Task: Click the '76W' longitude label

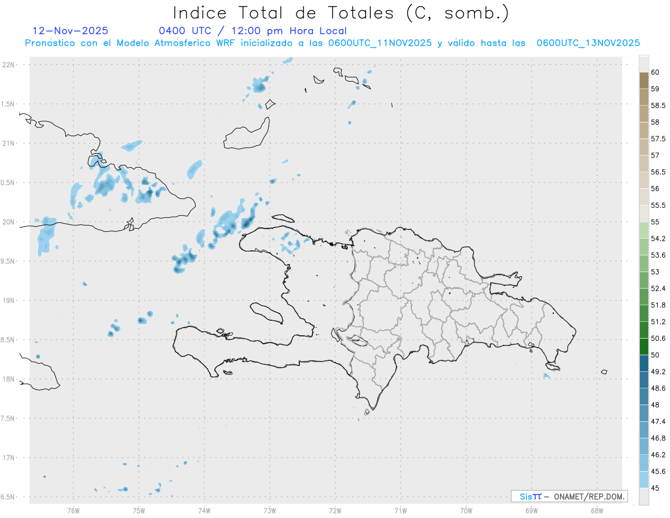Action: click(x=73, y=510)
